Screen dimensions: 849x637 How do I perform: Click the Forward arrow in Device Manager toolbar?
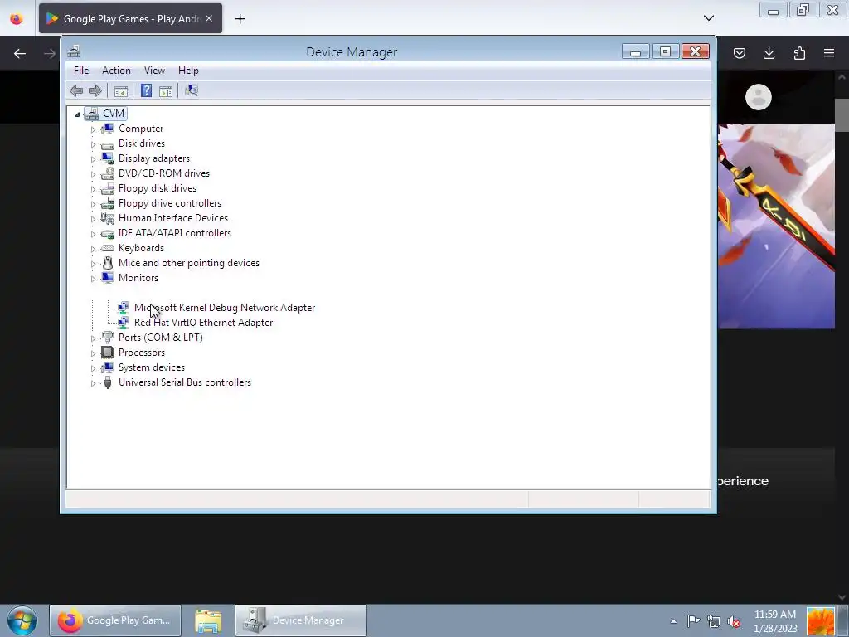click(x=95, y=90)
